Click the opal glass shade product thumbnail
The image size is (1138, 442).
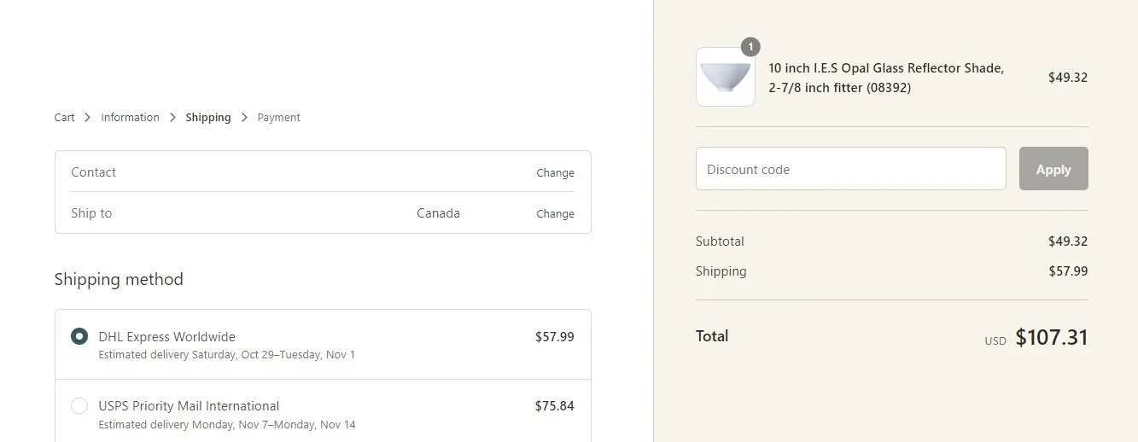tap(725, 77)
